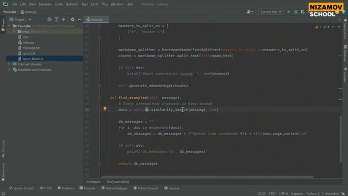Open the user account dropdown icon
Viewport: 348px width, 196px height.
click(250, 12)
